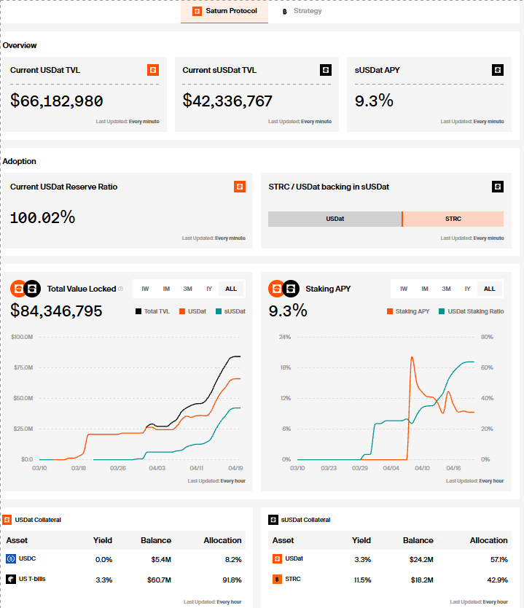Select the Saturn Protocol tab
The image size is (524, 608).
(224, 11)
